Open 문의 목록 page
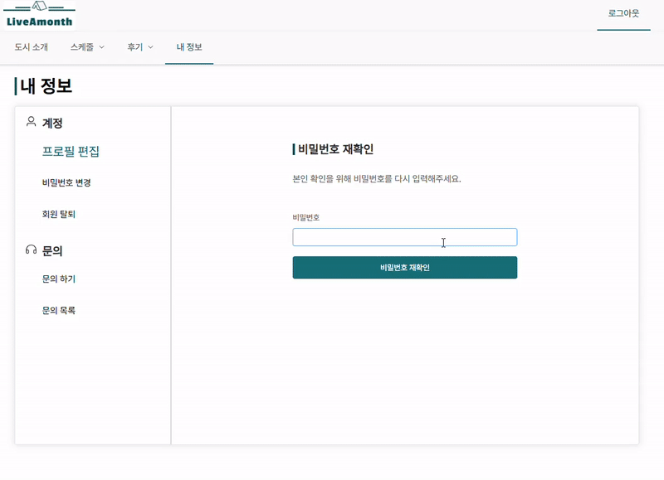Screen dimensions: 664x480 (x=58, y=310)
